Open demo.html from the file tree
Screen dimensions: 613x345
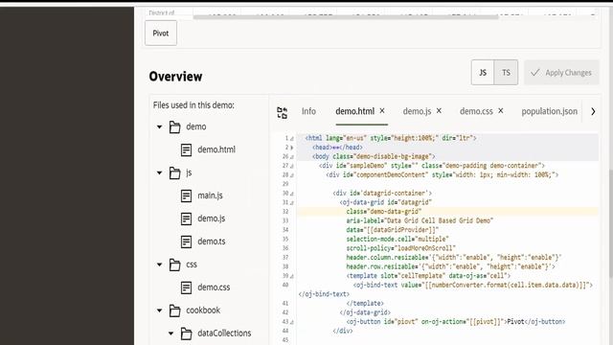click(x=216, y=149)
